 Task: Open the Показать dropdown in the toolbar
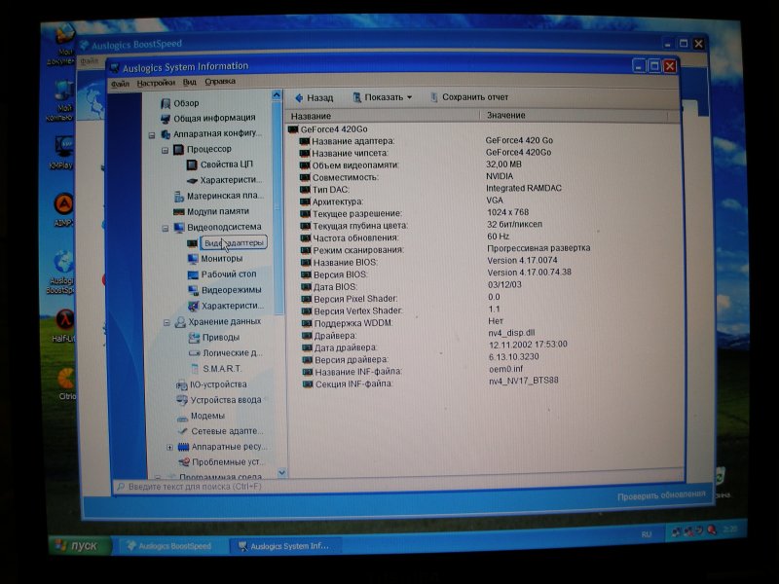pyautogui.click(x=382, y=97)
